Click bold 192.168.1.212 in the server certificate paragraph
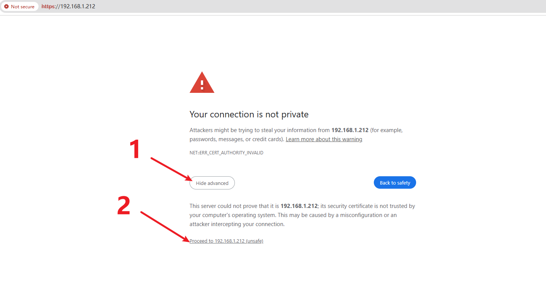This screenshot has height=294, width=546. (299, 206)
